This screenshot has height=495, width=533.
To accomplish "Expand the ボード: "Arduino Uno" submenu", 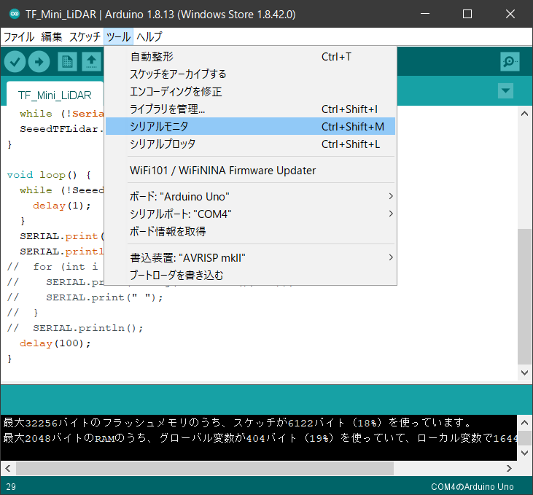I will coord(252,197).
